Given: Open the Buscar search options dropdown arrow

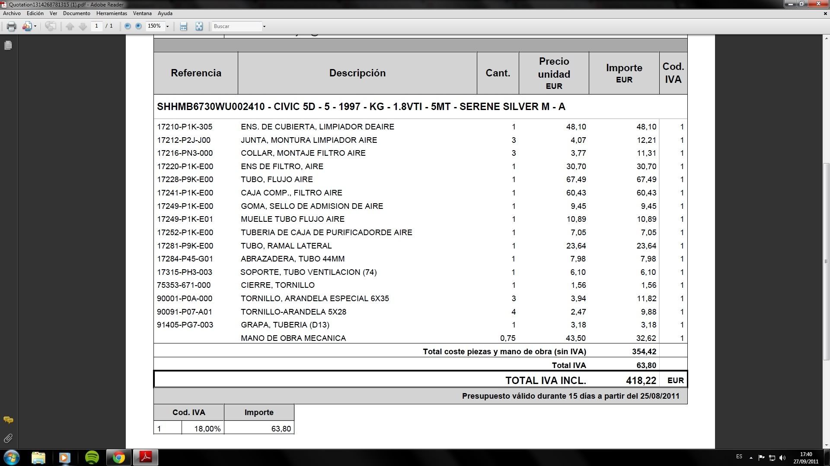Looking at the screenshot, I should (x=264, y=26).
